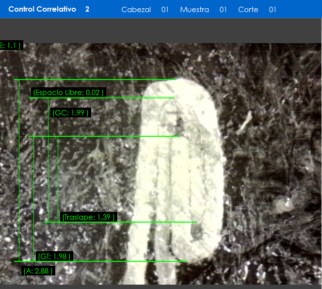Select the Espacio Libre: 0.02 measurement label

68,92
